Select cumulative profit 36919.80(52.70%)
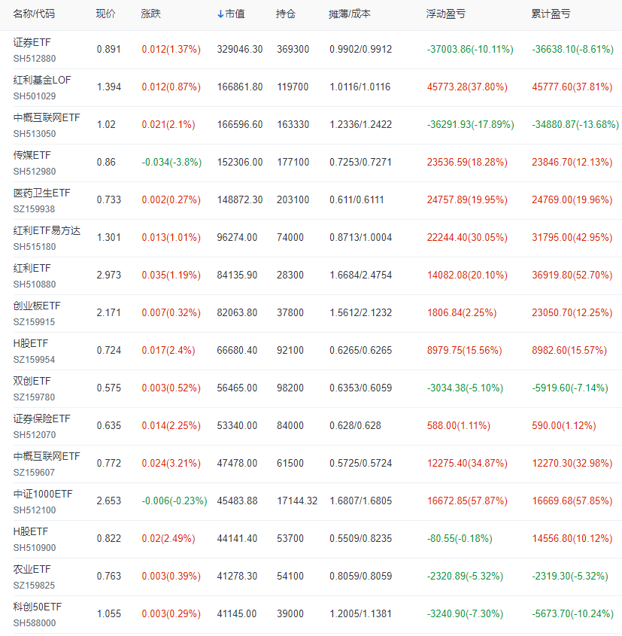Viewport: 622px width, 636px height. coord(572,275)
